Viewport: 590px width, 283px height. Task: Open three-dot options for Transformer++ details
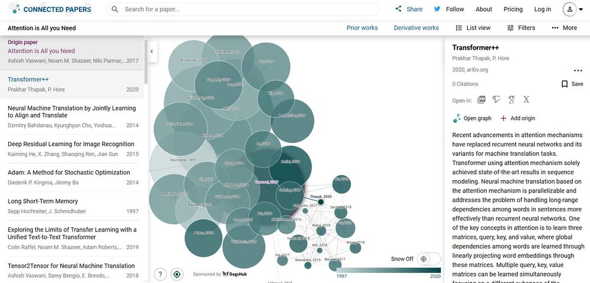(x=578, y=70)
